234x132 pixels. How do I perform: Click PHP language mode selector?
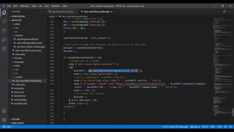click(x=219, y=127)
